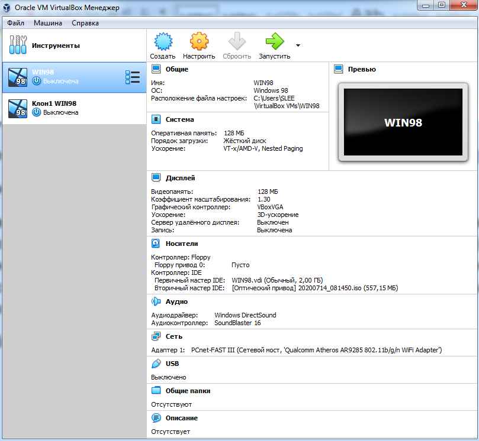Click the WIN98 preview thumbnail
The height and width of the screenshot is (441, 479).
403,122
